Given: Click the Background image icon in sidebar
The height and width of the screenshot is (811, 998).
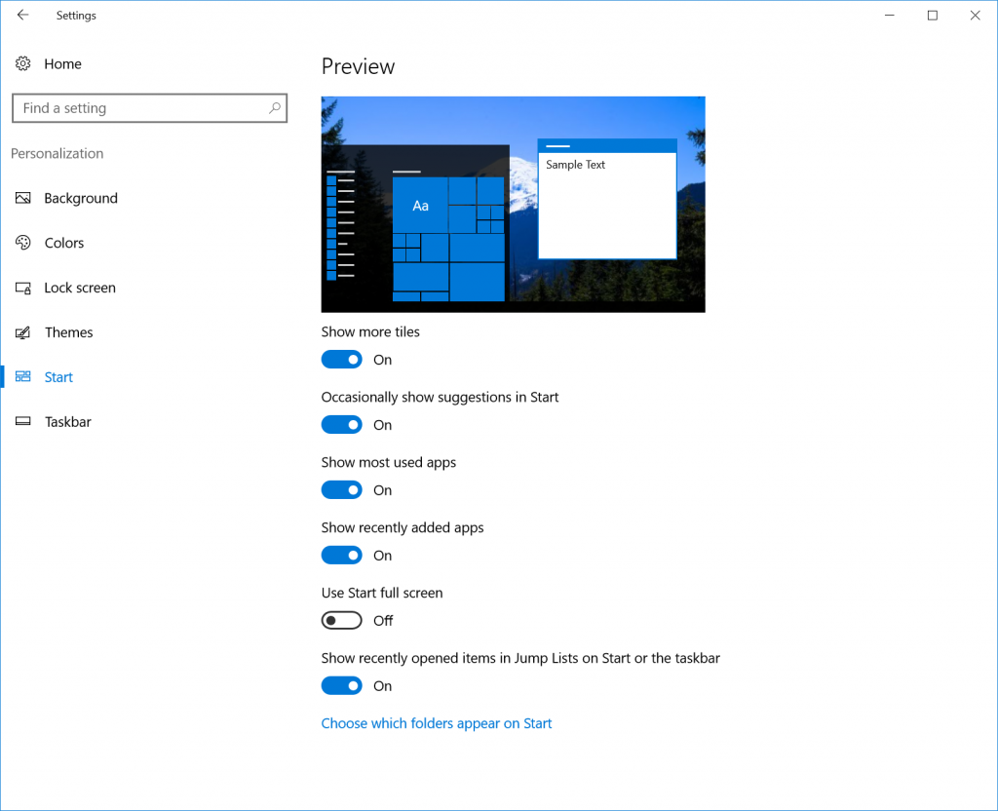Looking at the screenshot, I should [22, 198].
